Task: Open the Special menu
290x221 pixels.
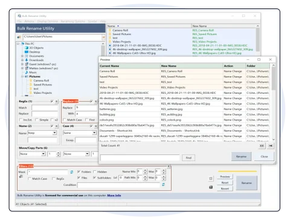Action: point(92,21)
